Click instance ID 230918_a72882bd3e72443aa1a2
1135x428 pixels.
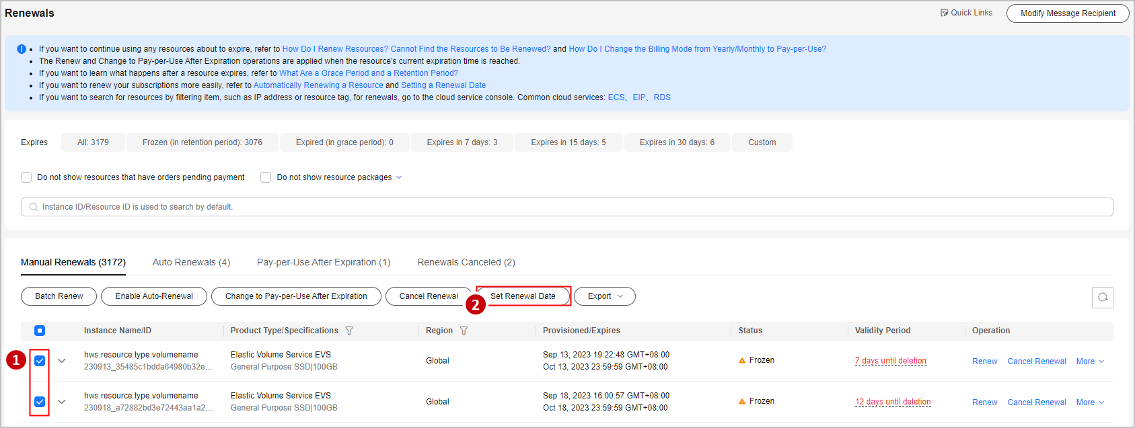tap(148, 408)
